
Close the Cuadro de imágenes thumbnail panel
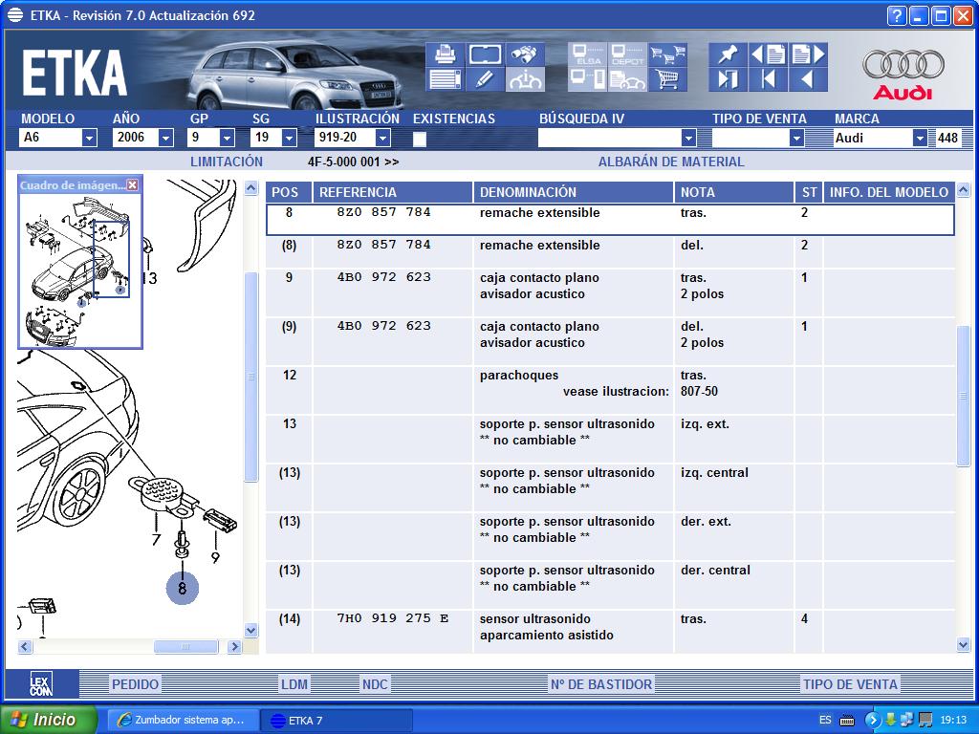tap(132, 184)
